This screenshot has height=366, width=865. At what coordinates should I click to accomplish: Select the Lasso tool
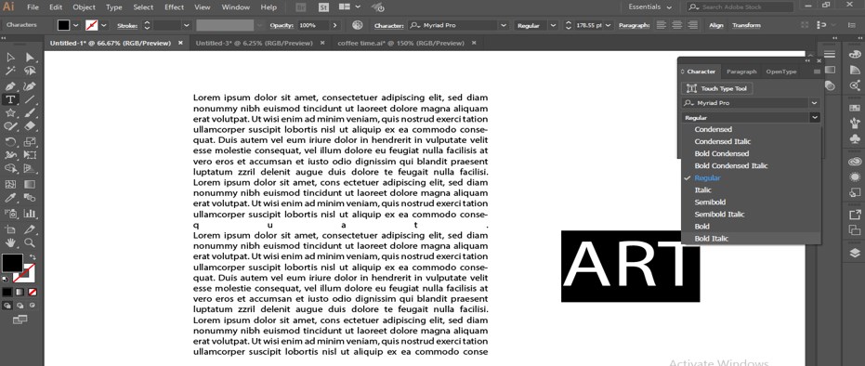[x=30, y=72]
